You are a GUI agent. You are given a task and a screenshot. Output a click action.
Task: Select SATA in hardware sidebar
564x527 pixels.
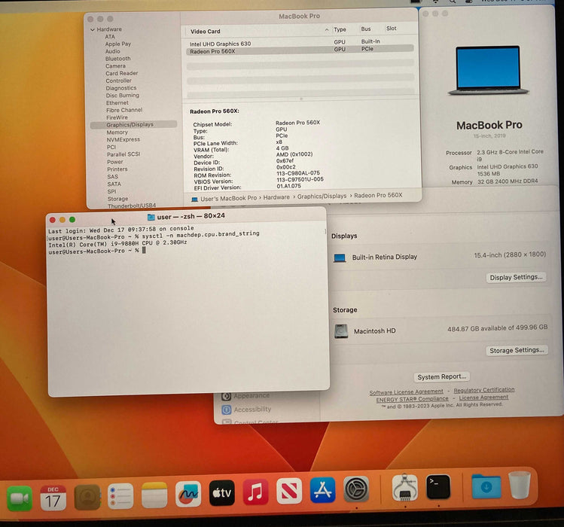tap(114, 184)
